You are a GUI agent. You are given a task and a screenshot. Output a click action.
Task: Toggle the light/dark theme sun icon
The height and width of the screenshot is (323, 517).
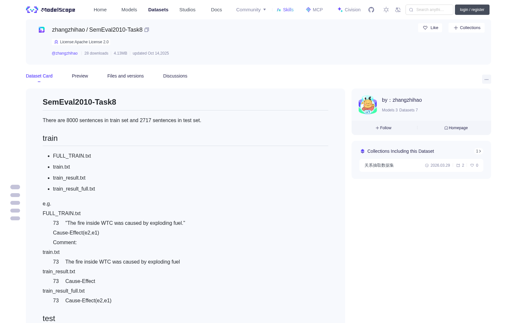pos(386,10)
